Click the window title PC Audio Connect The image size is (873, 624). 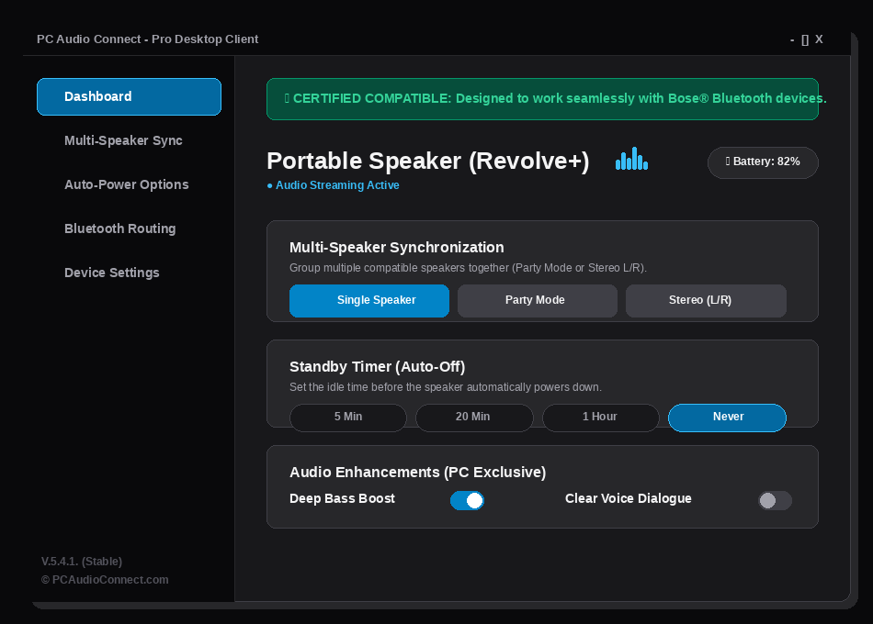(147, 39)
